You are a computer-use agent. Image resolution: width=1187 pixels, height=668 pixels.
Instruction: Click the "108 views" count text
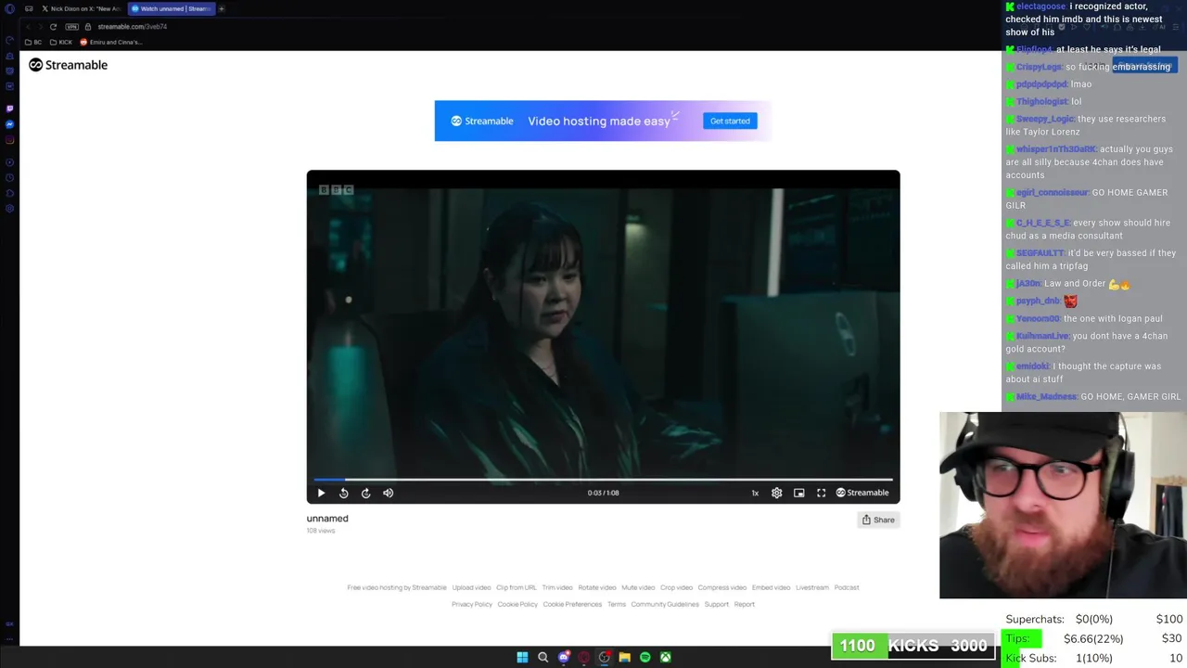[x=321, y=531]
